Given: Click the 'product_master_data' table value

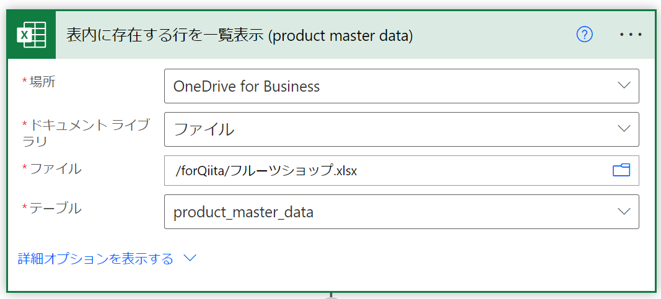Looking at the screenshot, I should coord(243,212).
